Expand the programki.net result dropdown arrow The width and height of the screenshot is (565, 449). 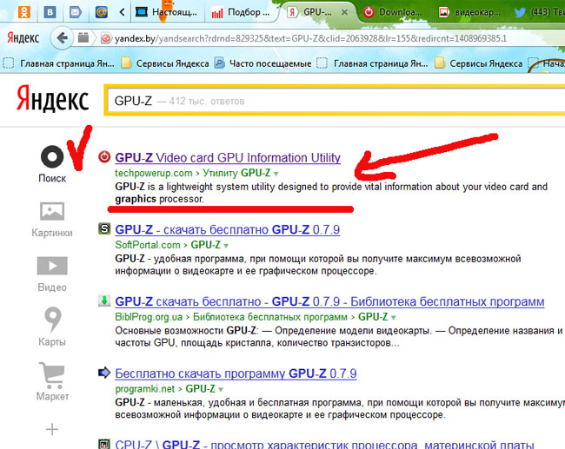coord(221,390)
